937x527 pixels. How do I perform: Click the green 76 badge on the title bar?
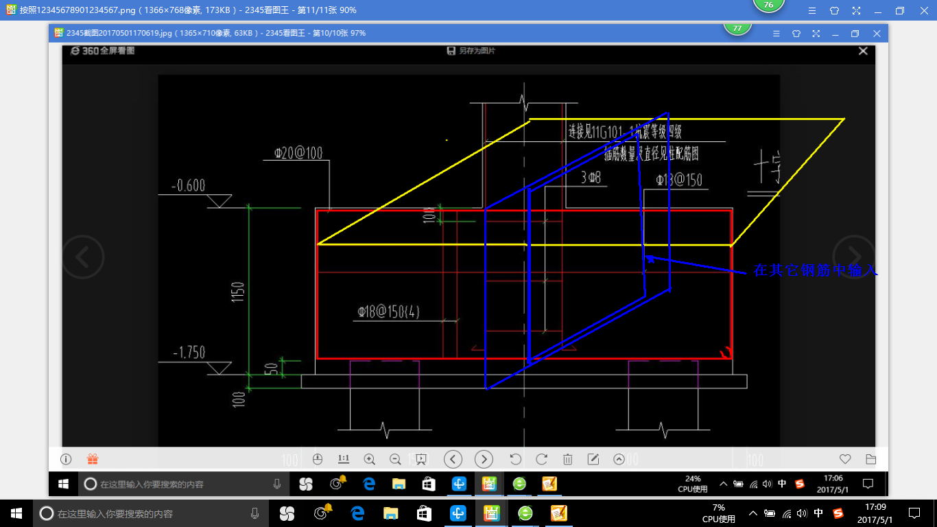pos(768,5)
